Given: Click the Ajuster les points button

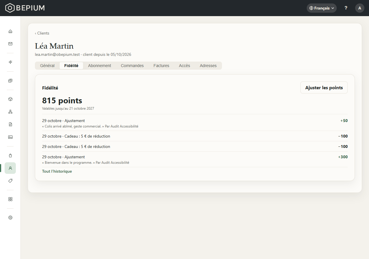Looking at the screenshot, I should pos(324,87).
